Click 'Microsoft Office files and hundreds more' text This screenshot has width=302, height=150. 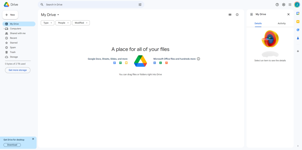(175, 59)
